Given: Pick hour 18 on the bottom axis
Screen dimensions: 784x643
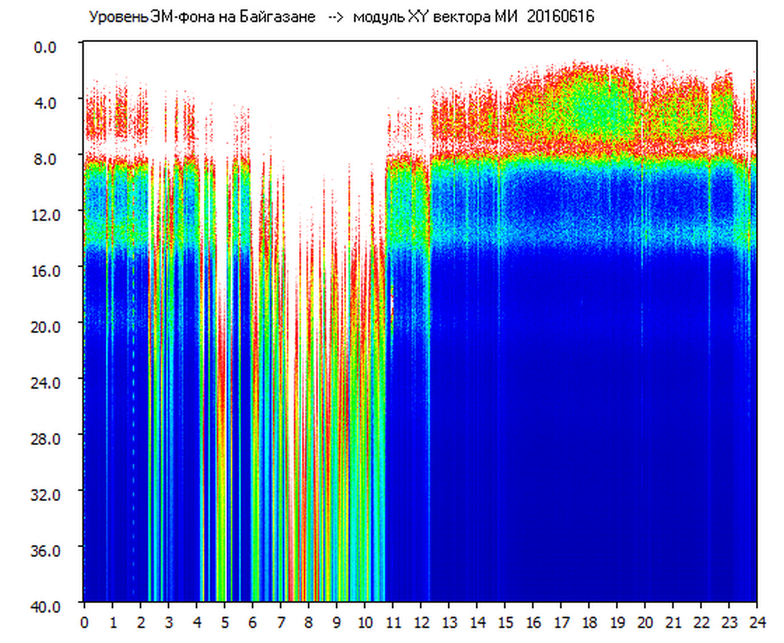Looking at the screenshot, I should click(589, 622).
